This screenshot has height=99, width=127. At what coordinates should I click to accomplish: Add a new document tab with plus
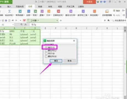tap(61, 21)
